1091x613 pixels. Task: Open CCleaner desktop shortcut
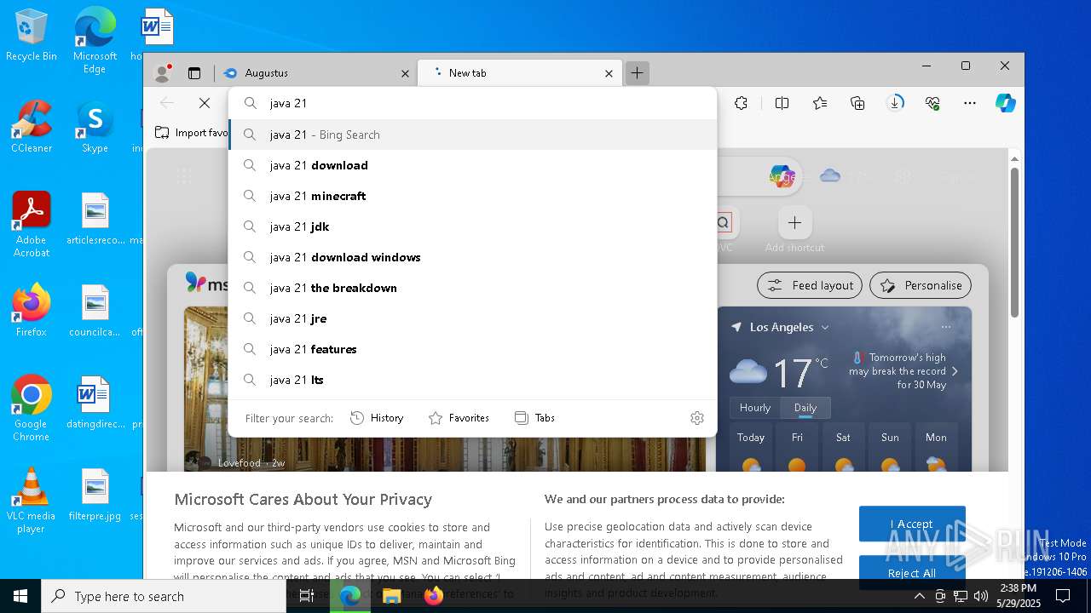tap(32, 127)
